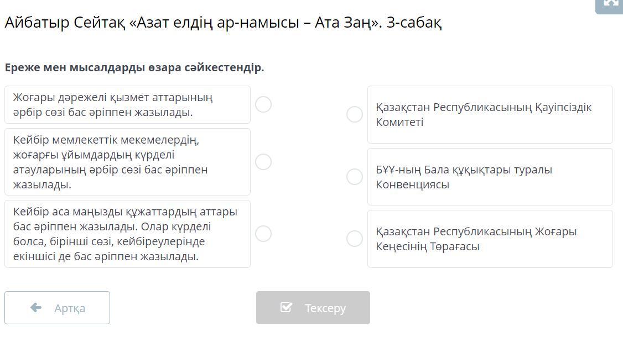This screenshot has width=623, height=343.
Task: Select connector circle beside 'Жоғары дәрежелі қызмет' rule
Action: pyautogui.click(x=263, y=104)
